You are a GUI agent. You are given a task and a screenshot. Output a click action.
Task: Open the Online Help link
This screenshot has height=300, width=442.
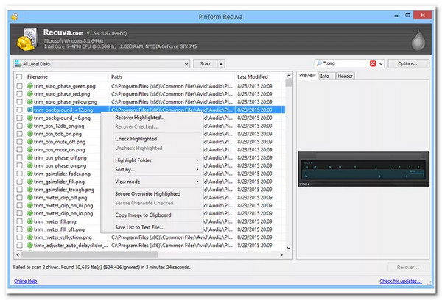(25, 281)
